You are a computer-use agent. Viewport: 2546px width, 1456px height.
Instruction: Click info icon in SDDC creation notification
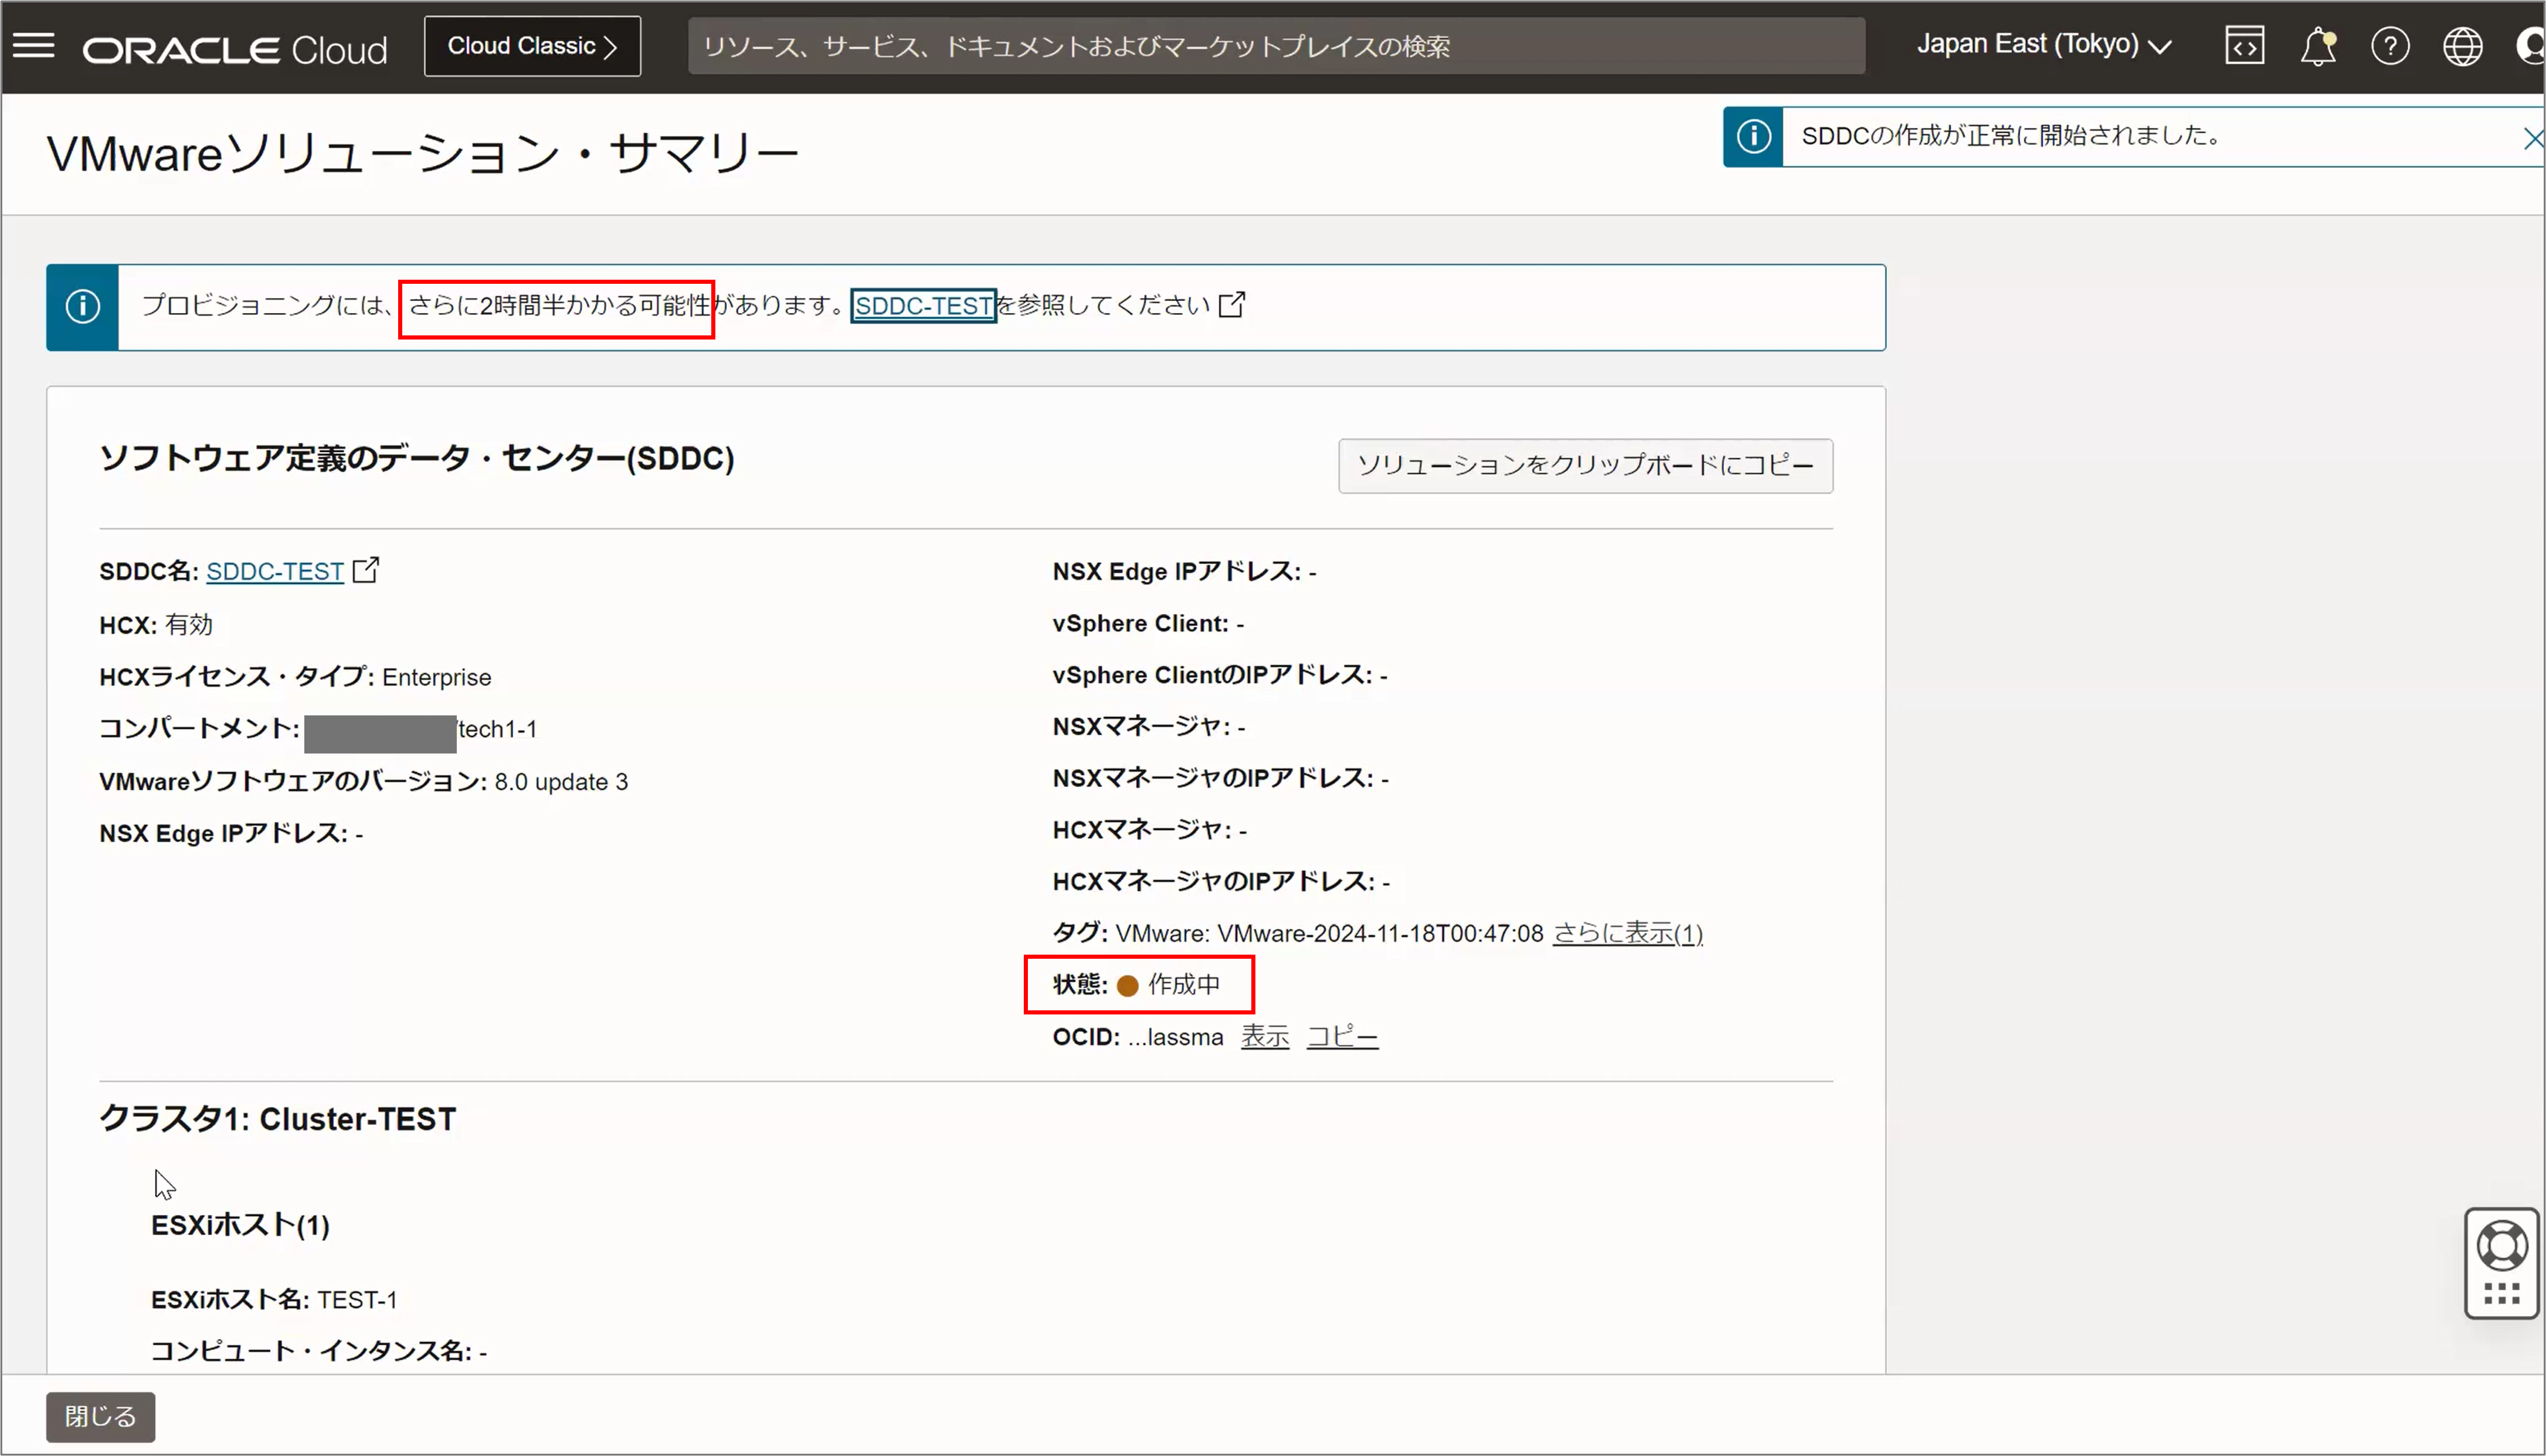coord(1753,137)
